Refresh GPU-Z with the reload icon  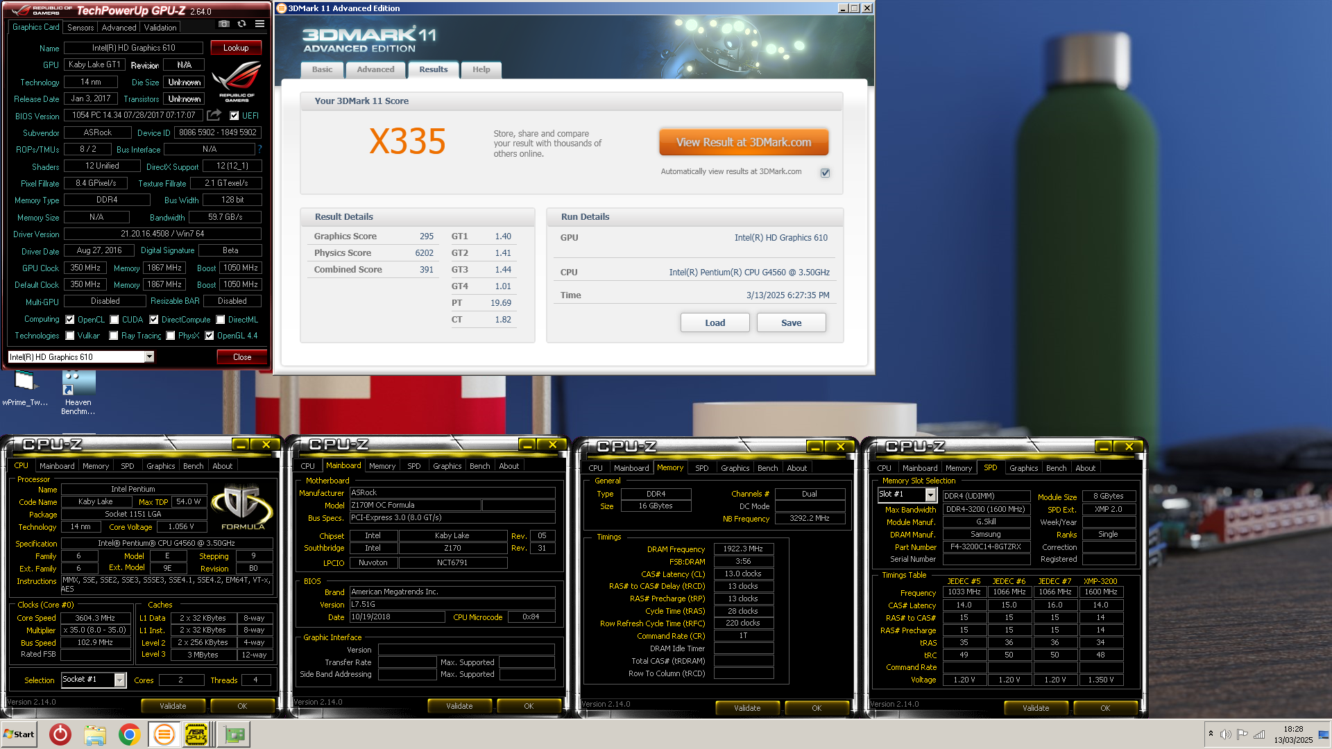pos(241,24)
